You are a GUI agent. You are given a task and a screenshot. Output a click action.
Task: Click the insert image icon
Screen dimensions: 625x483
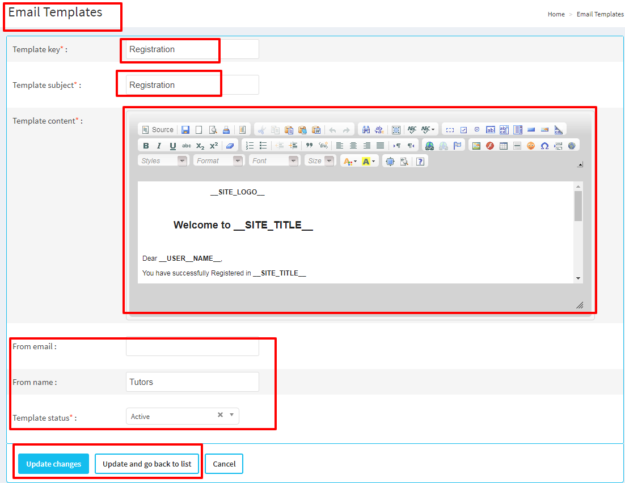tap(476, 146)
